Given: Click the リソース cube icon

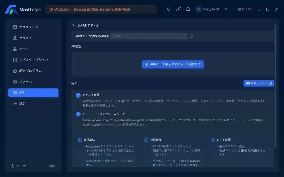Looking at the screenshot, I should click(x=15, y=82).
